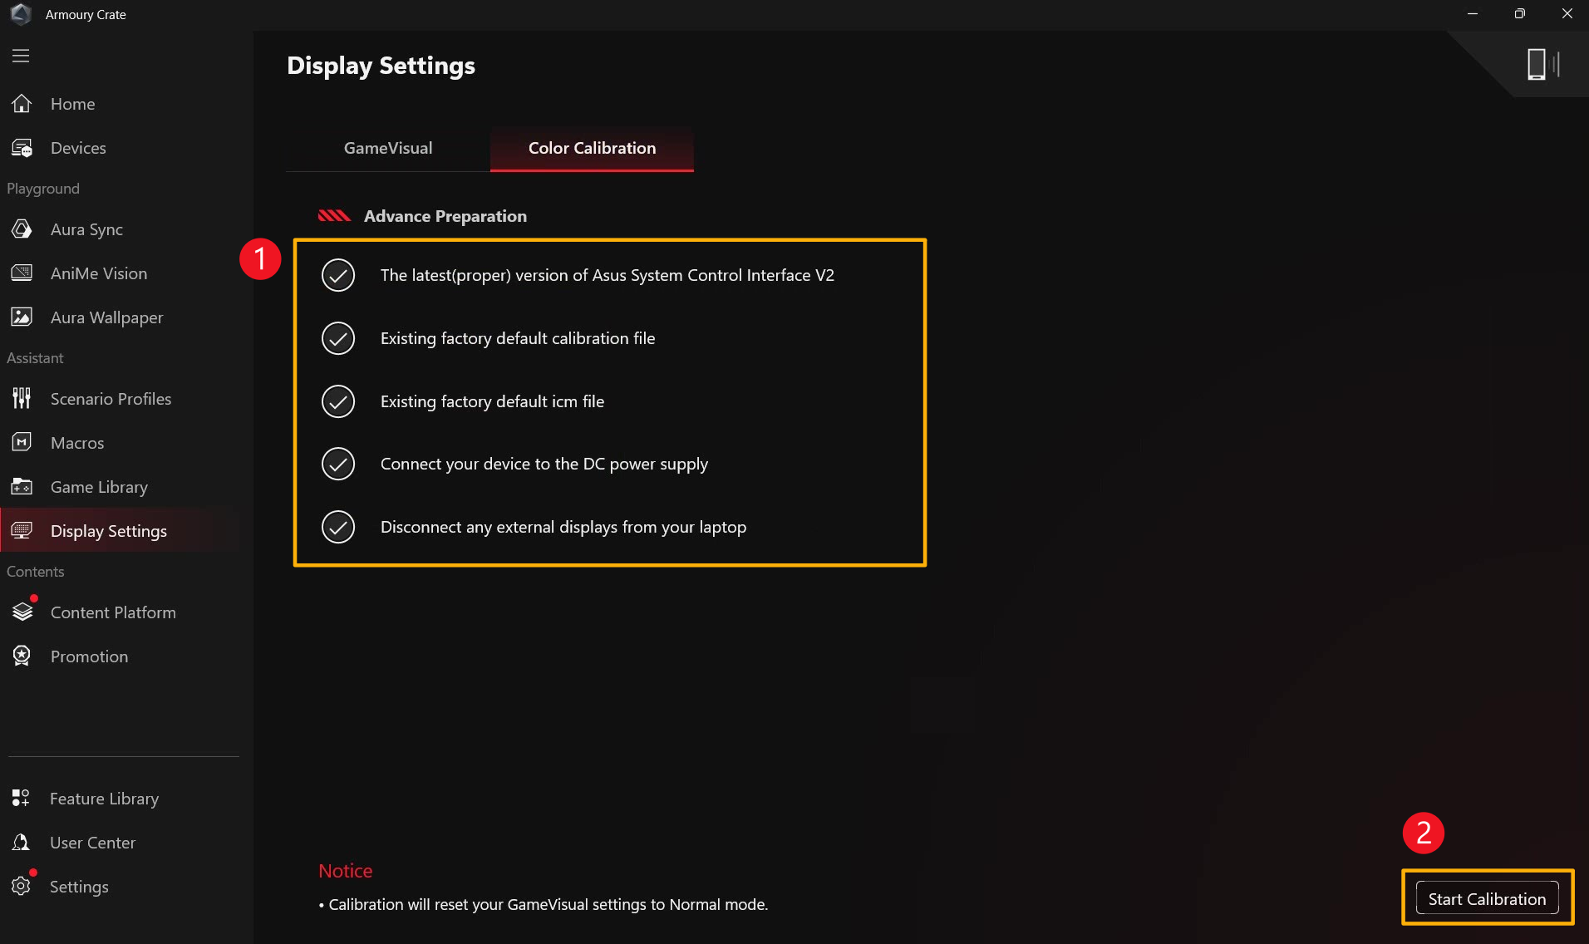Switch to the GameVisual tab
Screen dimensions: 1589x944
pyautogui.click(x=388, y=148)
